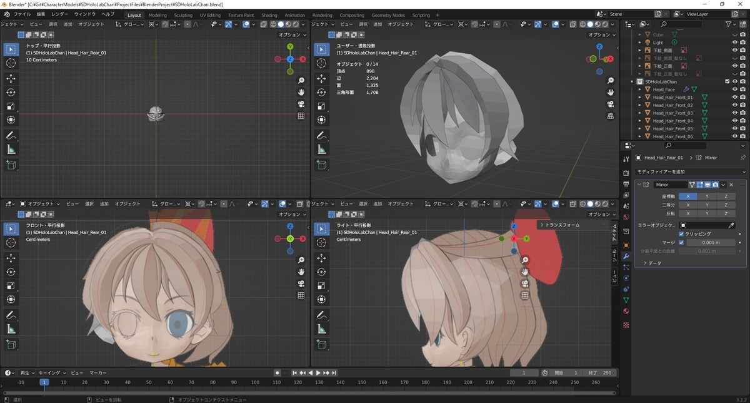Select the Add Cube tool in top view
This screenshot has width=750, height=403.
coord(11,165)
